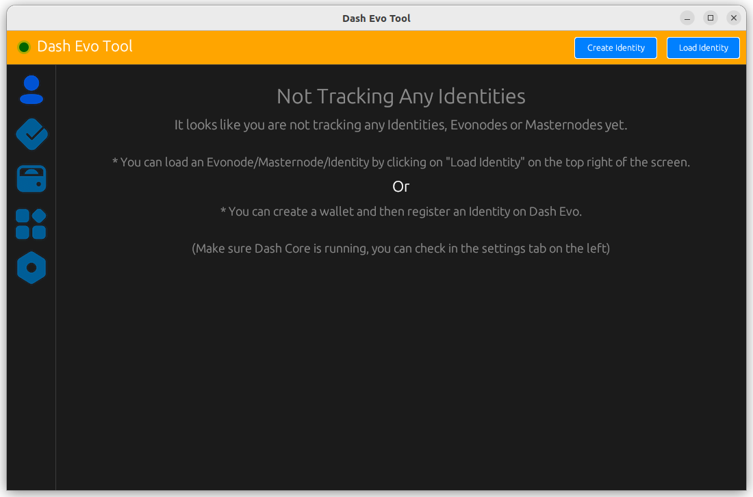This screenshot has width=753, height=497.
Task: Minimize the Dash Evo Tool window
Action: point(687,18)
